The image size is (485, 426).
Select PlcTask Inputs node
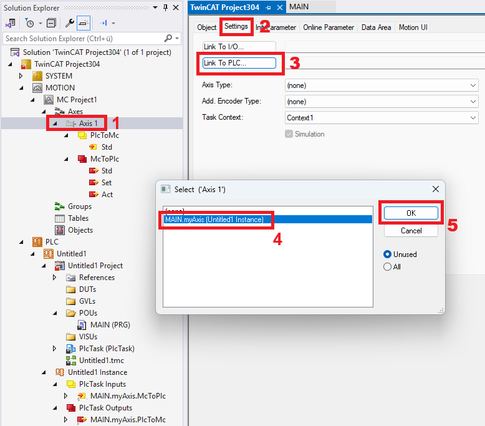click(102, 384)
